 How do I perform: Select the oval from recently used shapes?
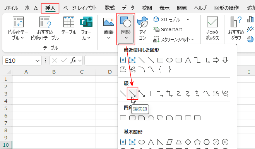coord(169,60)
